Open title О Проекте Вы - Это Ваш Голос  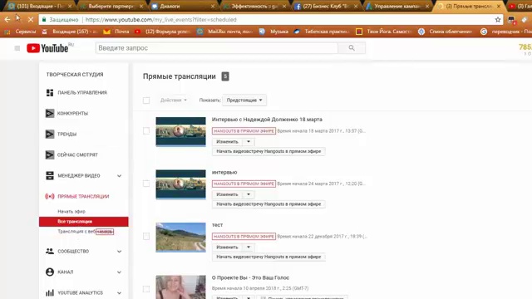[x=250, y=277]
